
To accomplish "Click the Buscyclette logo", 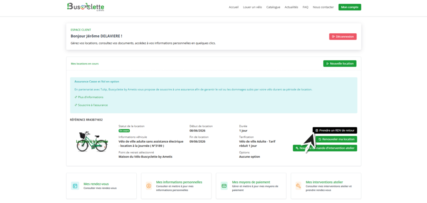I will tap(85, 7).
